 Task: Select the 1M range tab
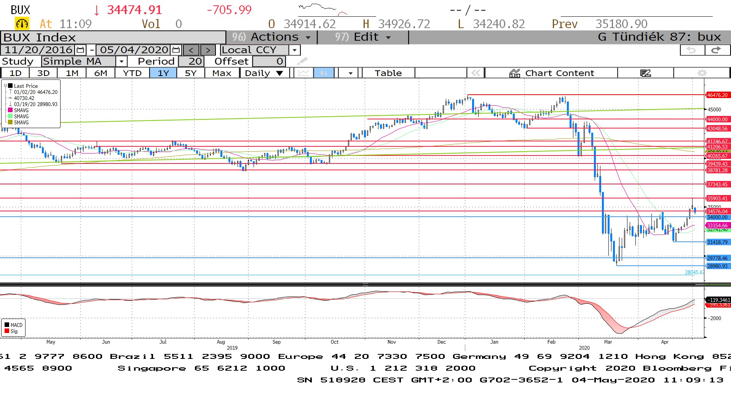click(72, 73)
